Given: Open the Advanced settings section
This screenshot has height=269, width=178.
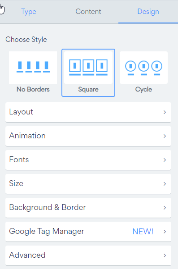Looking at the screenshot, I should pos(88,255).
